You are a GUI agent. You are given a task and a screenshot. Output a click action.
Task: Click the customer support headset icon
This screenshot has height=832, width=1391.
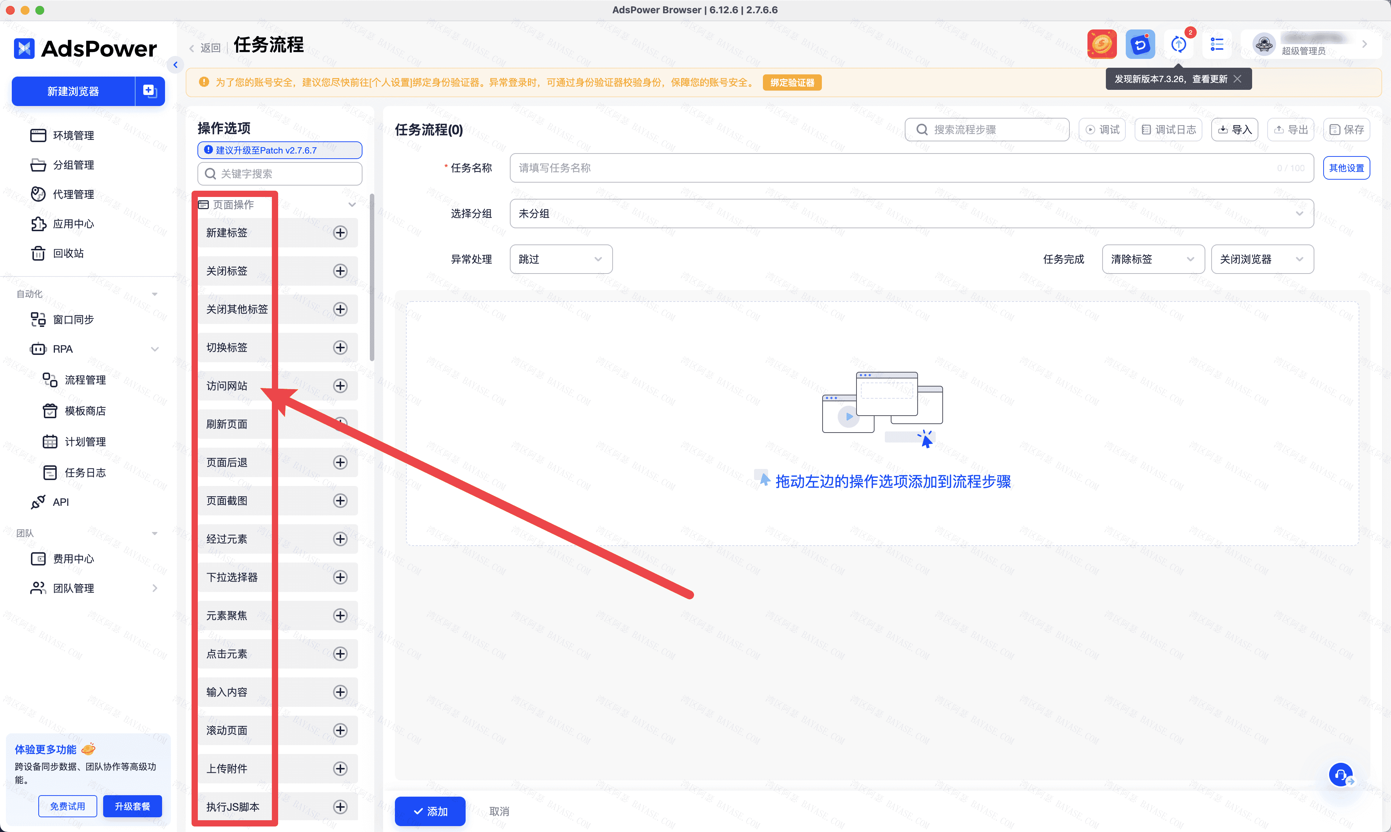pyautogui.click(x=1341, y=775)
